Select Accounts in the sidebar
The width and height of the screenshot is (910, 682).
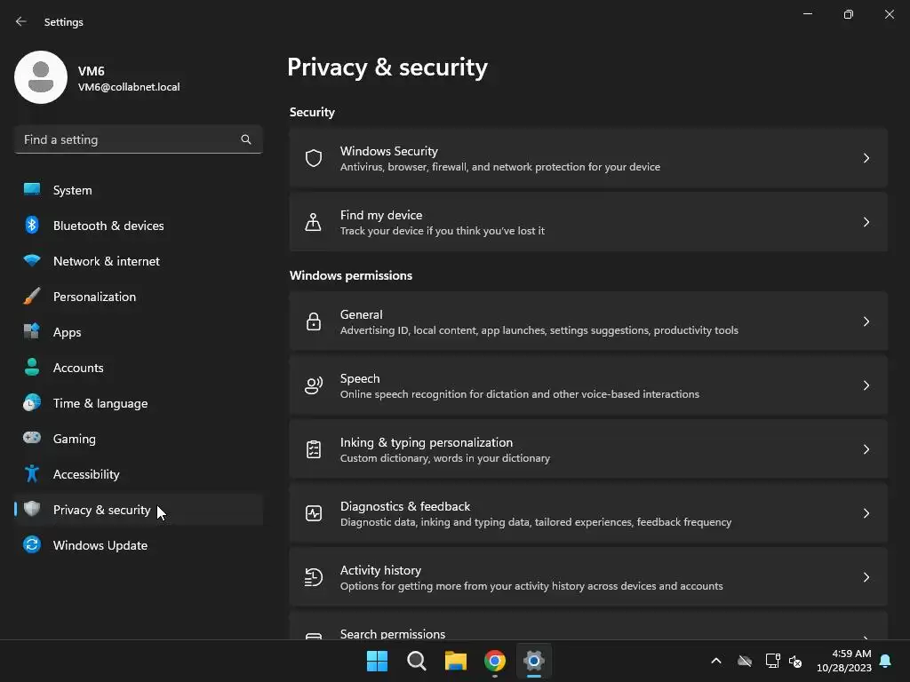tap(139, 368)
